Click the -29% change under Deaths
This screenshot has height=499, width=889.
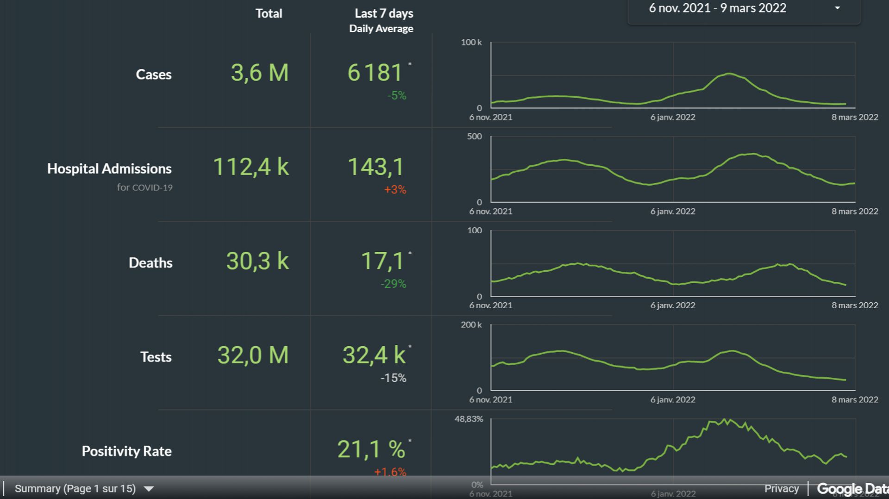pyautogui.click(x=393, y=284)
